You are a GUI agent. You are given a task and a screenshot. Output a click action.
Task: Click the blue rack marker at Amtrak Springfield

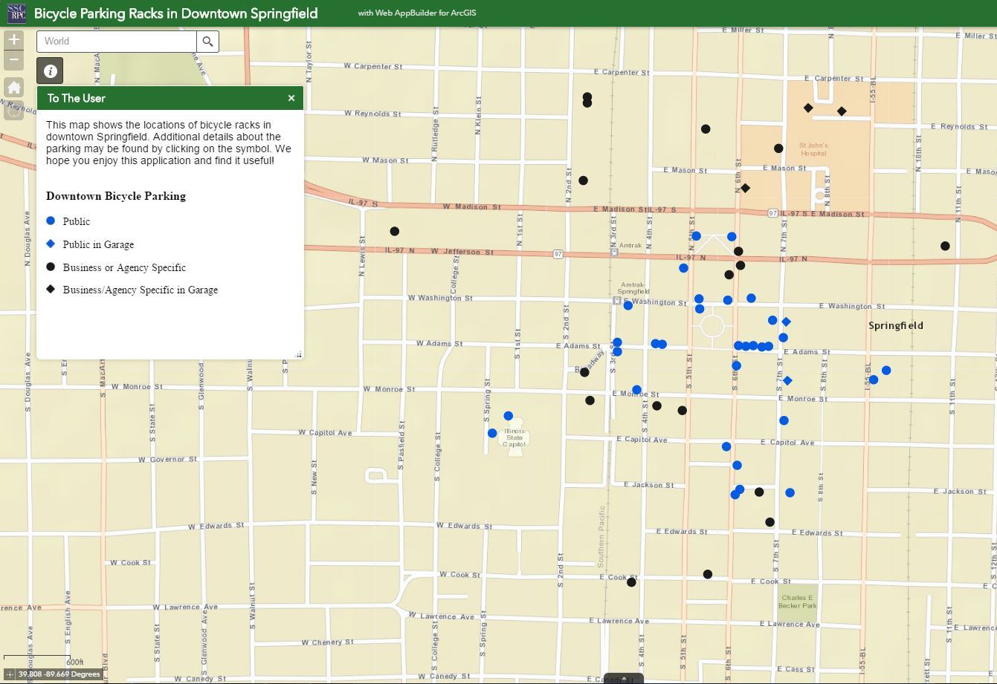click(x=628, y=305)
